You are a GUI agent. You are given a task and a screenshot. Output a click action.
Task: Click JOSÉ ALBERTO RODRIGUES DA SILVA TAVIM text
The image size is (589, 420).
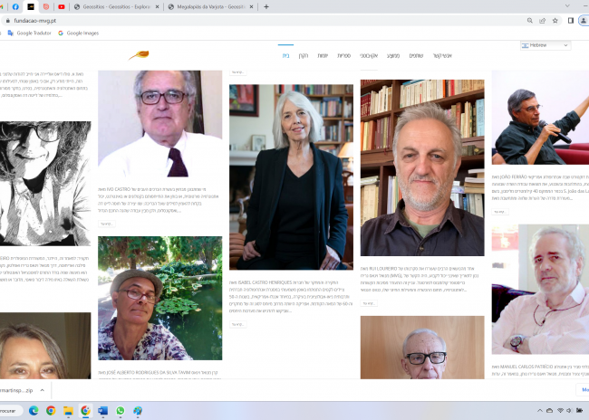click(x=150, y=373)
